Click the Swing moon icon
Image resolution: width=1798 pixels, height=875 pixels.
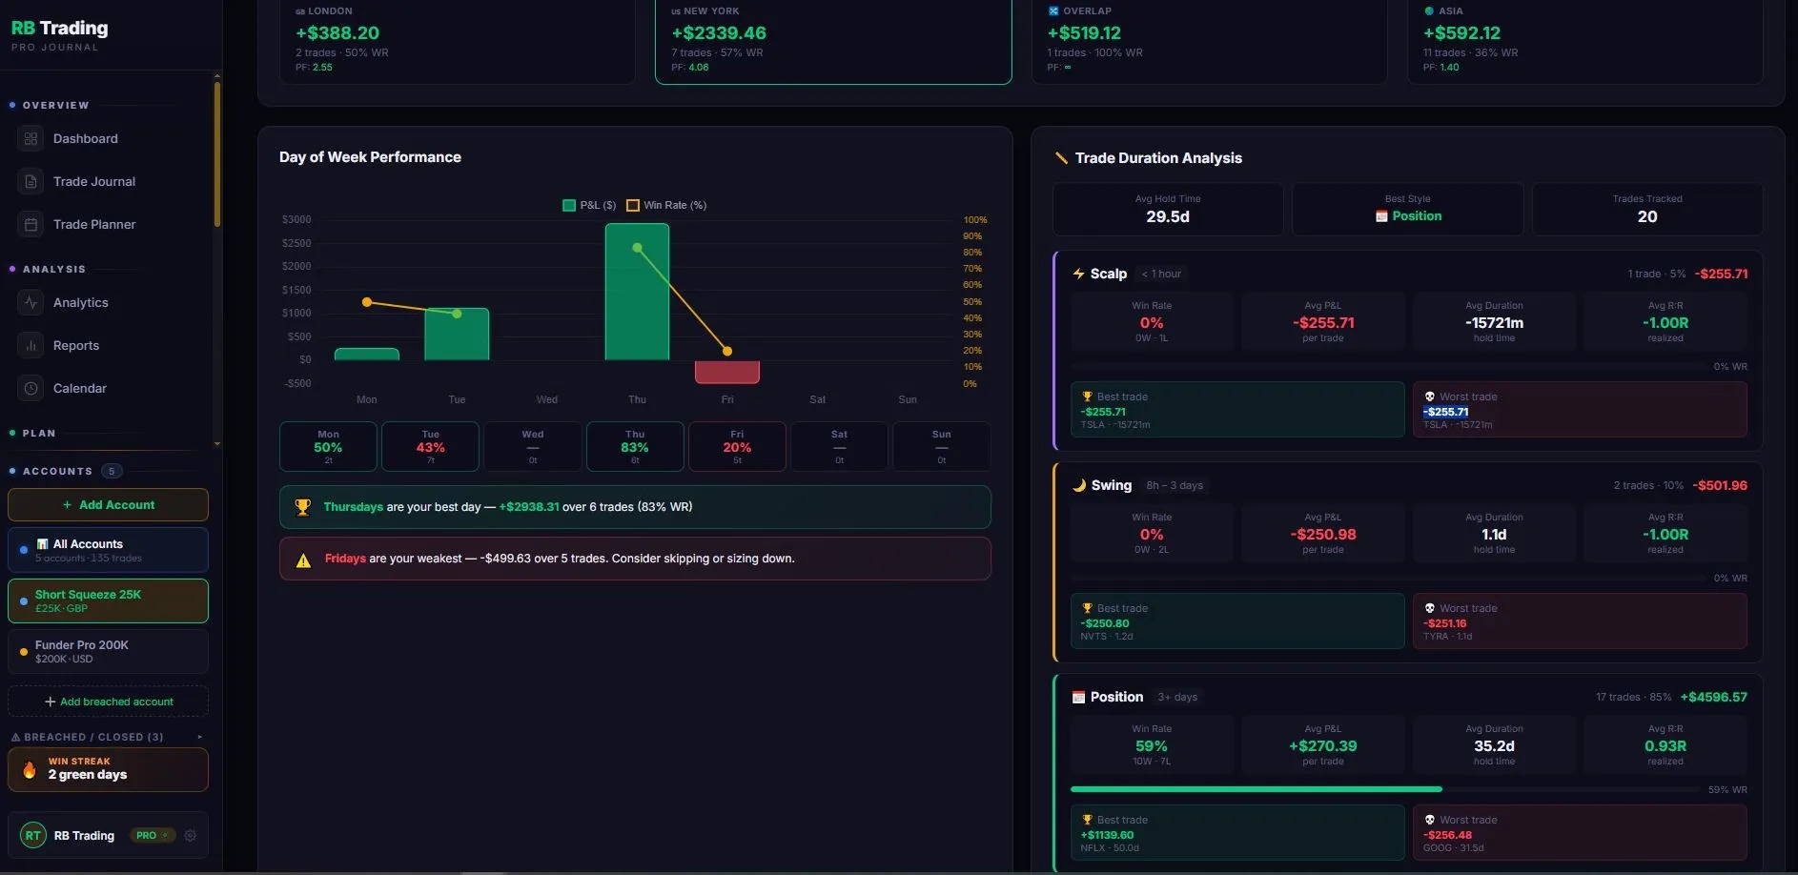click(x=1079, y=485)
